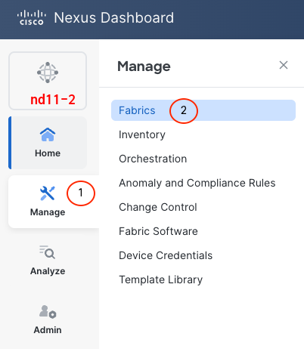This screenshot has width=304, height=349.
Task: Click the Manage panel heading
Action: (144, 66)
